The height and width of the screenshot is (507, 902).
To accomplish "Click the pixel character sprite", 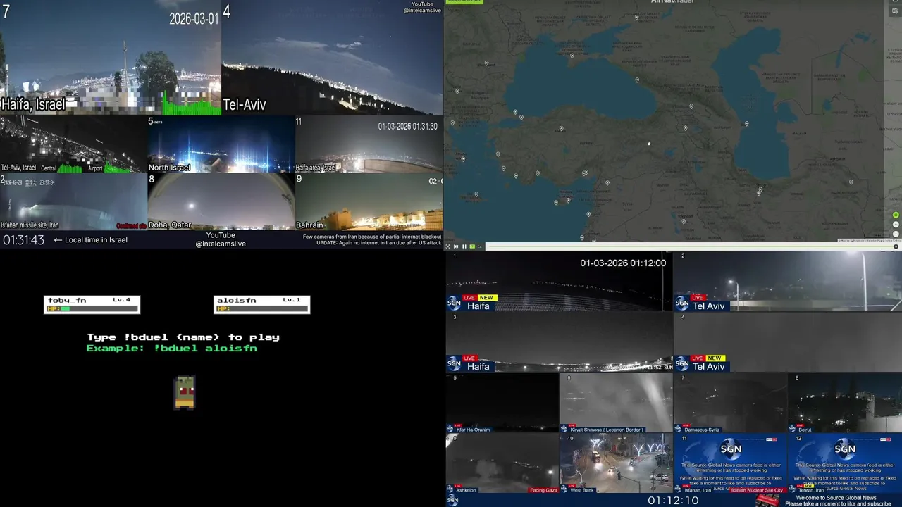I will point(185,392).
